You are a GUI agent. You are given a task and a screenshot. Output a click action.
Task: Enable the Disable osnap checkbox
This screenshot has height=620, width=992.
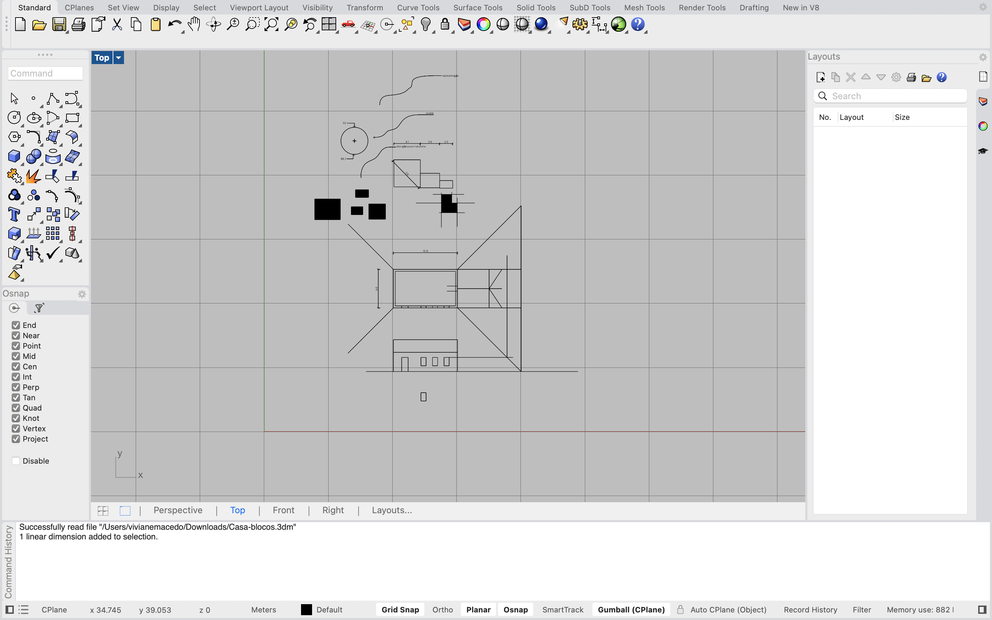15,461
